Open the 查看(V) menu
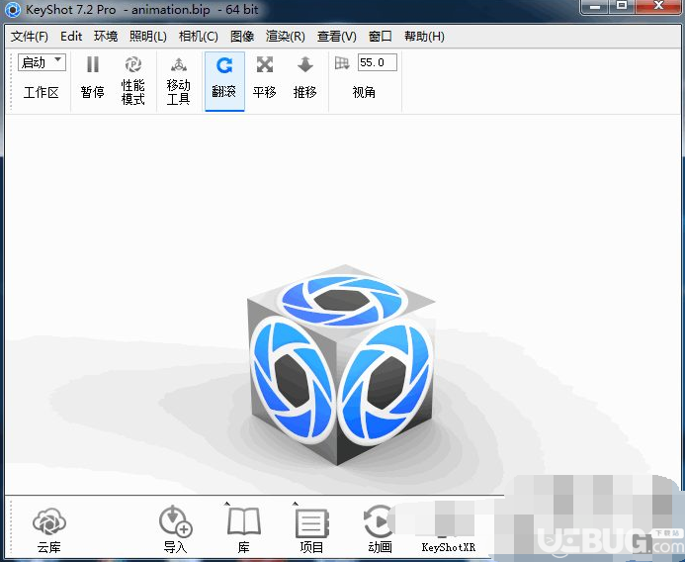The image size is (685, 562). [x=337, y=37]
